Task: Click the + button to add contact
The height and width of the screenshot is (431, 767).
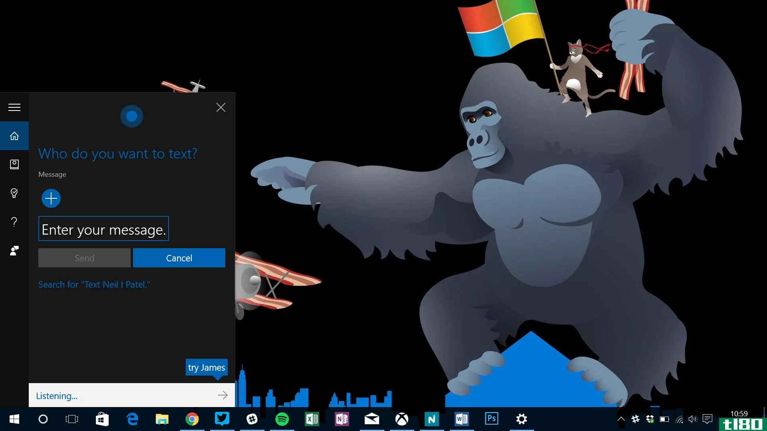Action: [x=51, y=198]
